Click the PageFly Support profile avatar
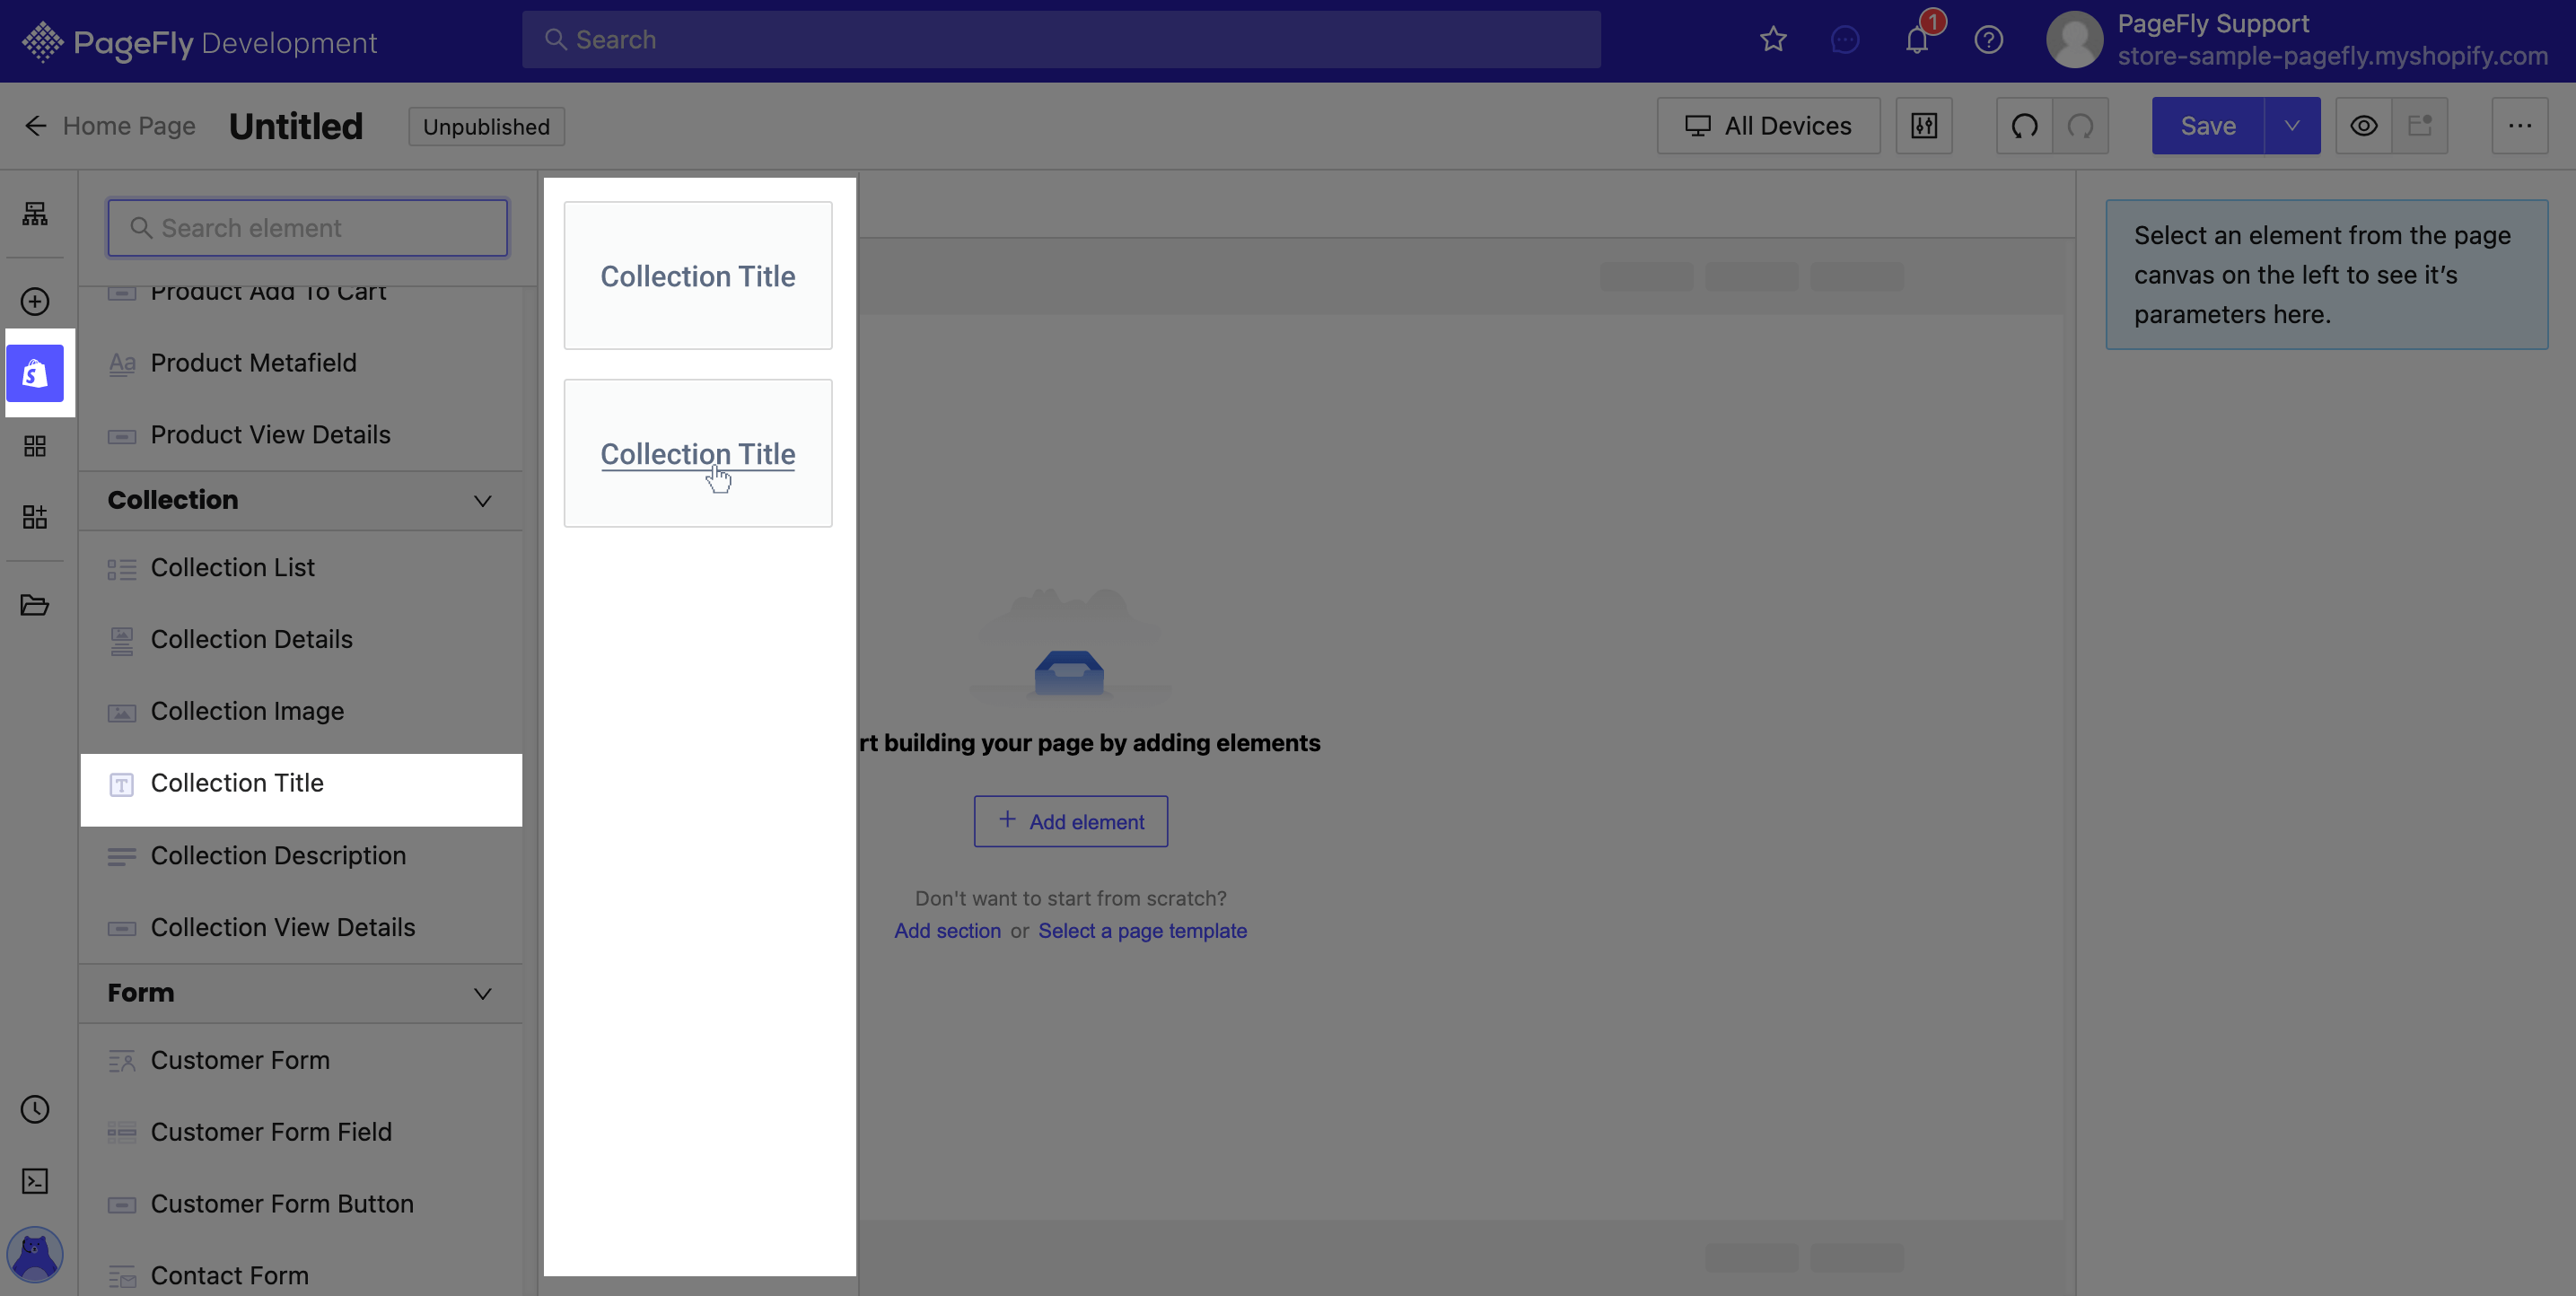This screenshot has height=1296, width=2576. point(2074,40)
